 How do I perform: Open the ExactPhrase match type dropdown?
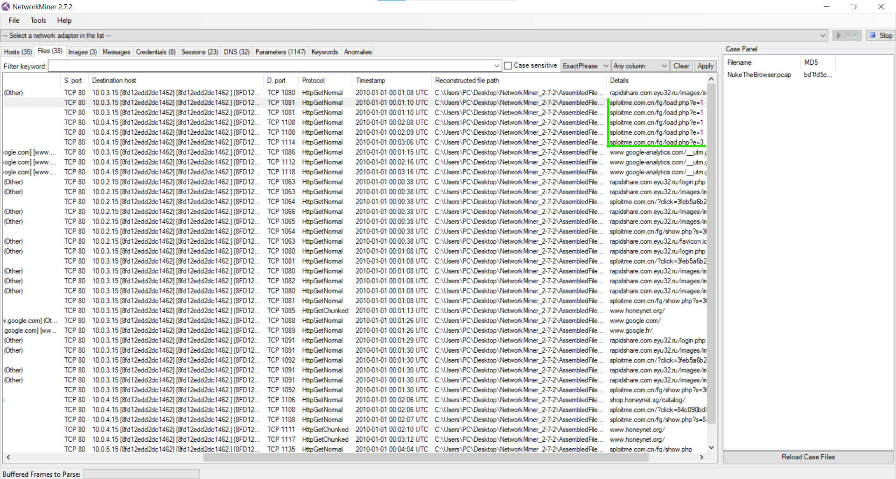click(x=585, y=66)
